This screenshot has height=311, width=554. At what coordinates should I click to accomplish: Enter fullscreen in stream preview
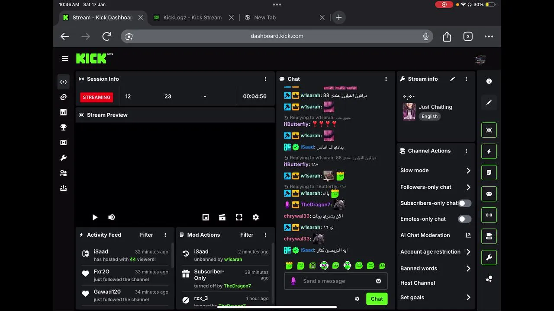(239, 217)
